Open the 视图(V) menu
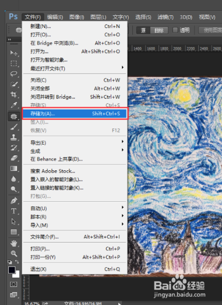This screenshot has width=222, height=305. point(207,17)
